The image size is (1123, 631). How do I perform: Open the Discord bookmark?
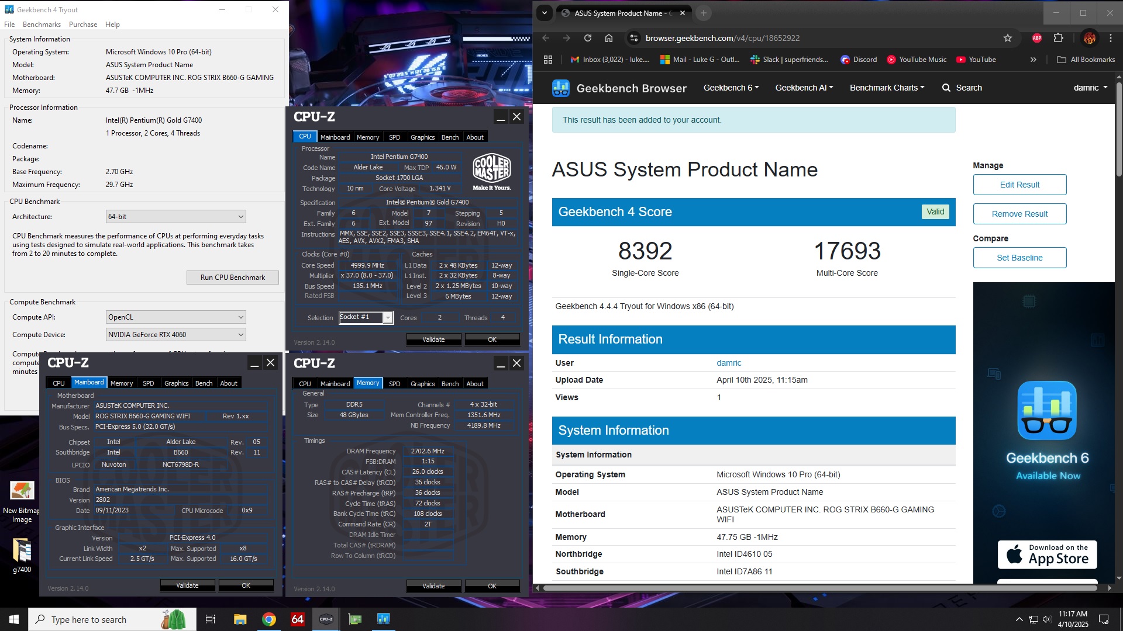(859, 60)
